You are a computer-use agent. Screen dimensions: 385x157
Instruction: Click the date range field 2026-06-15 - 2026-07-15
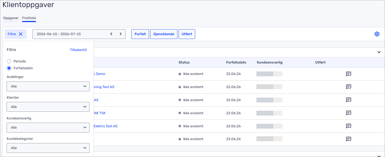click(79, 34)
